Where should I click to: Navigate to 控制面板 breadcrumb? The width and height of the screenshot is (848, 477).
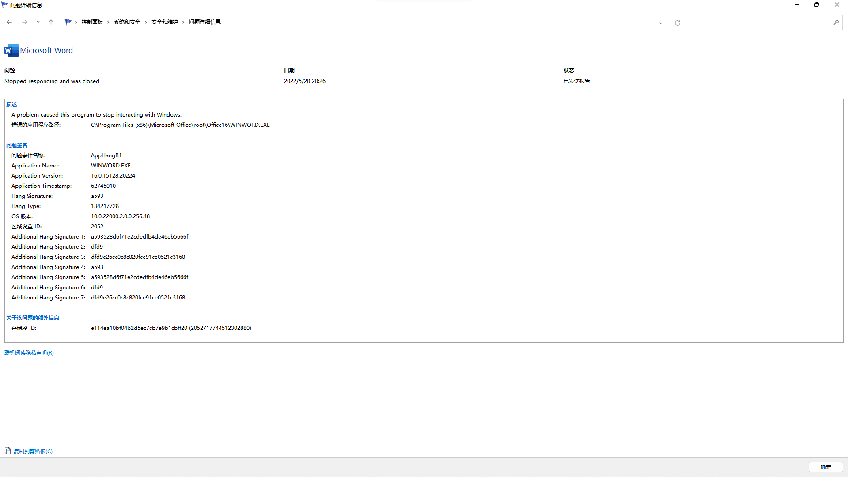(x=92, y=22)
